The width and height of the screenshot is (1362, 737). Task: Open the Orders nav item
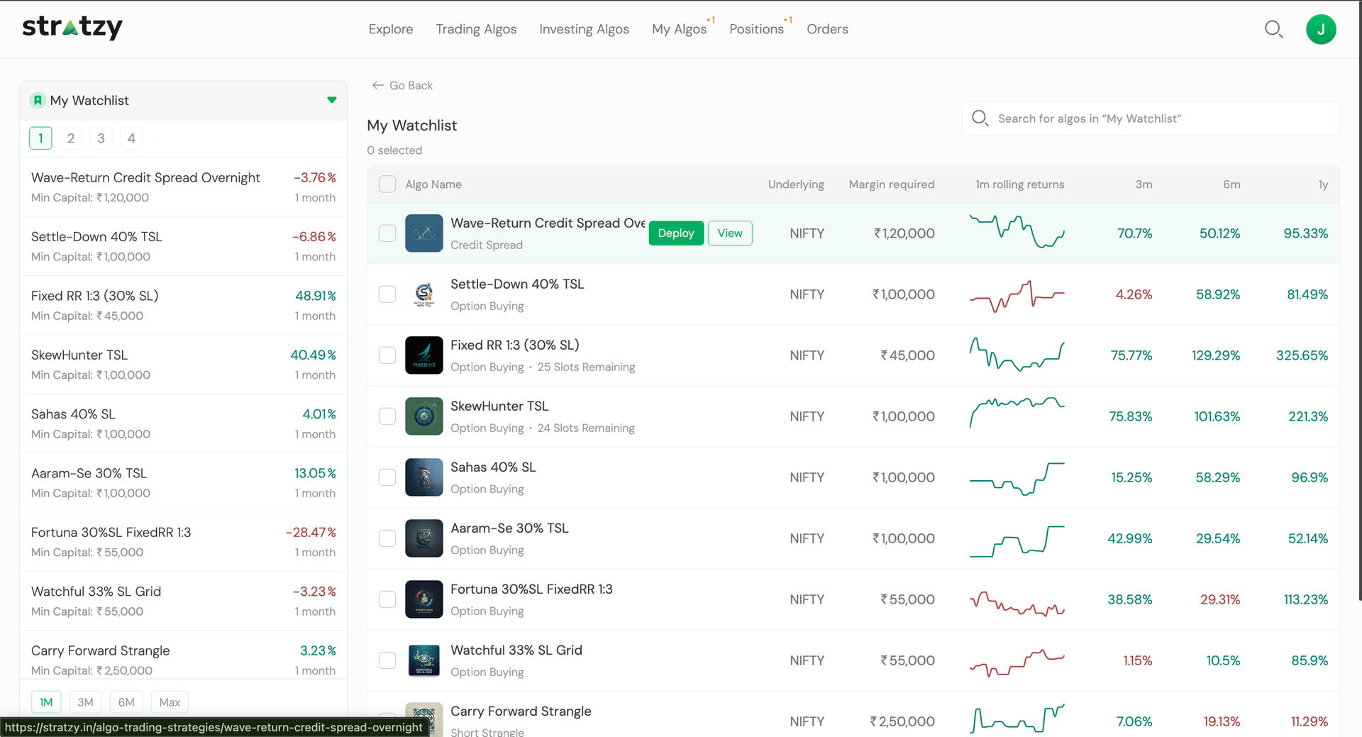(x=827, y=29)
